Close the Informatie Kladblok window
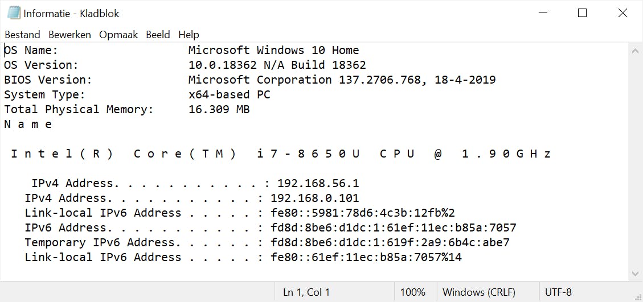 [622, 13]
